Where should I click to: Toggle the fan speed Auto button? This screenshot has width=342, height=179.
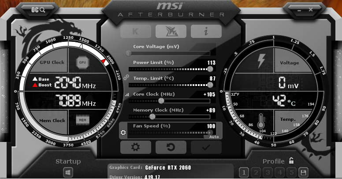[x=214, y=137]
